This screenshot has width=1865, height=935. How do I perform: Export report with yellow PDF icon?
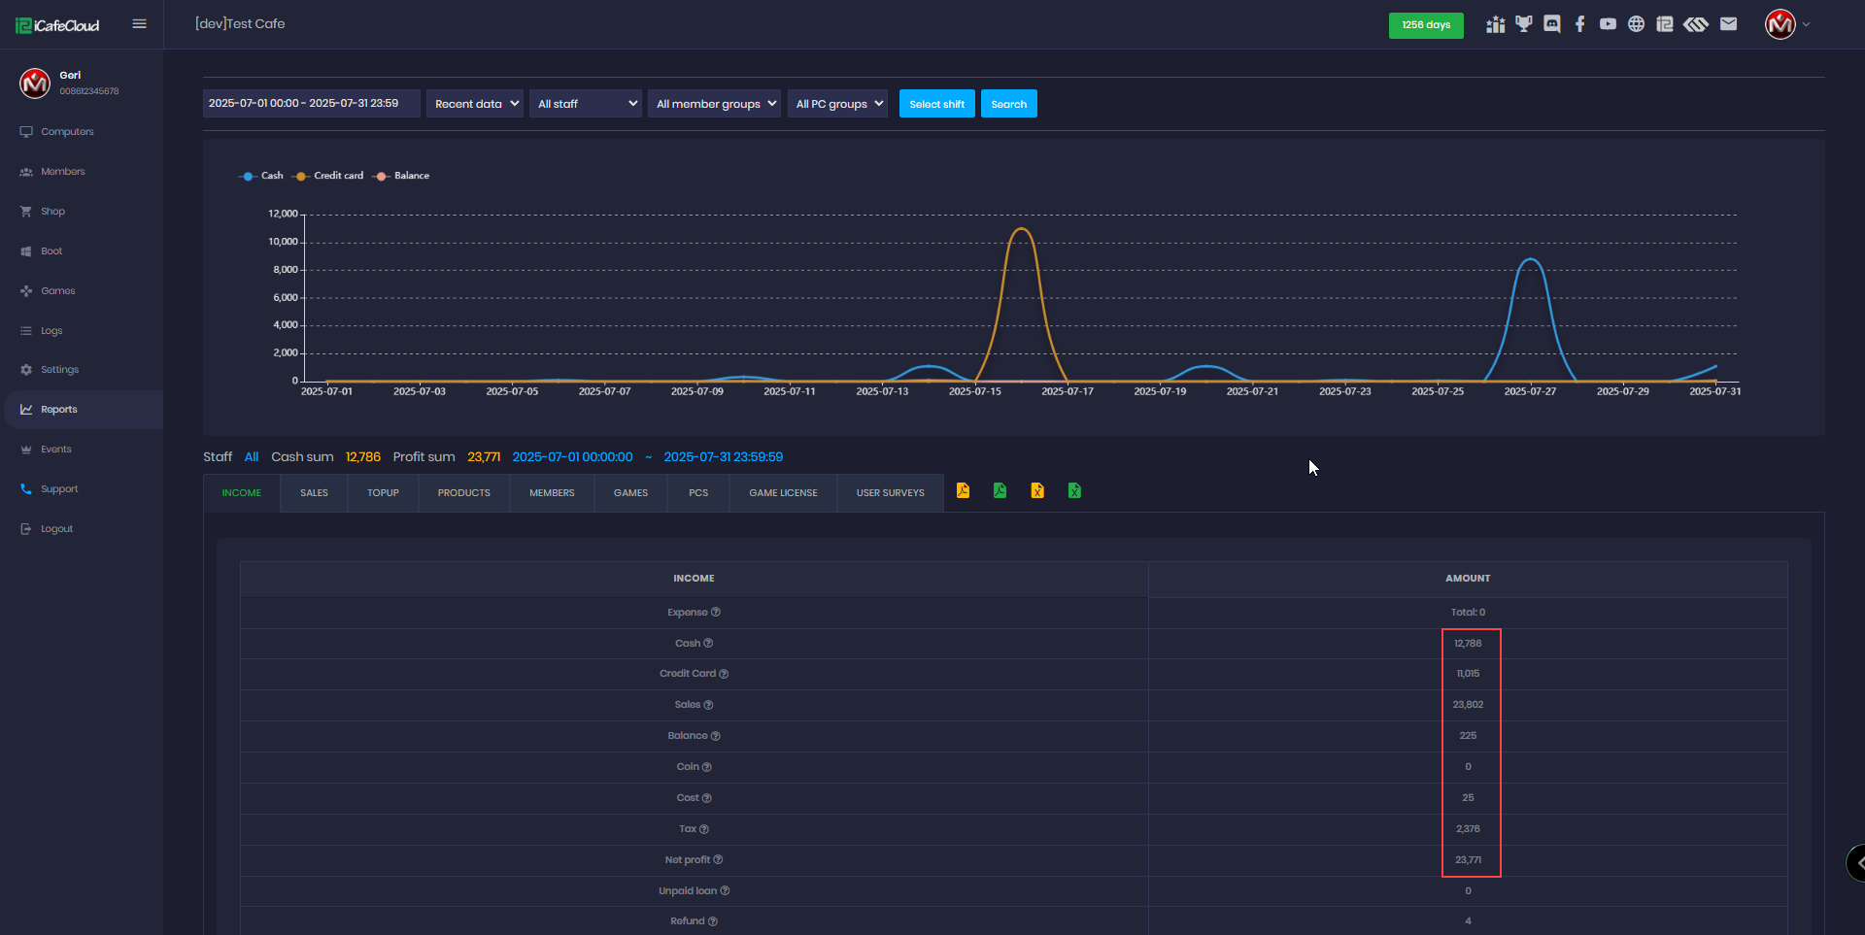963,491
